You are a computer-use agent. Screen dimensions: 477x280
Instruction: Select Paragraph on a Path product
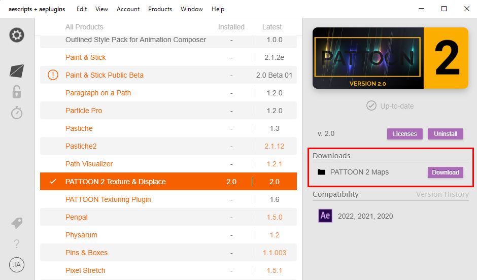tap(168, 93)
